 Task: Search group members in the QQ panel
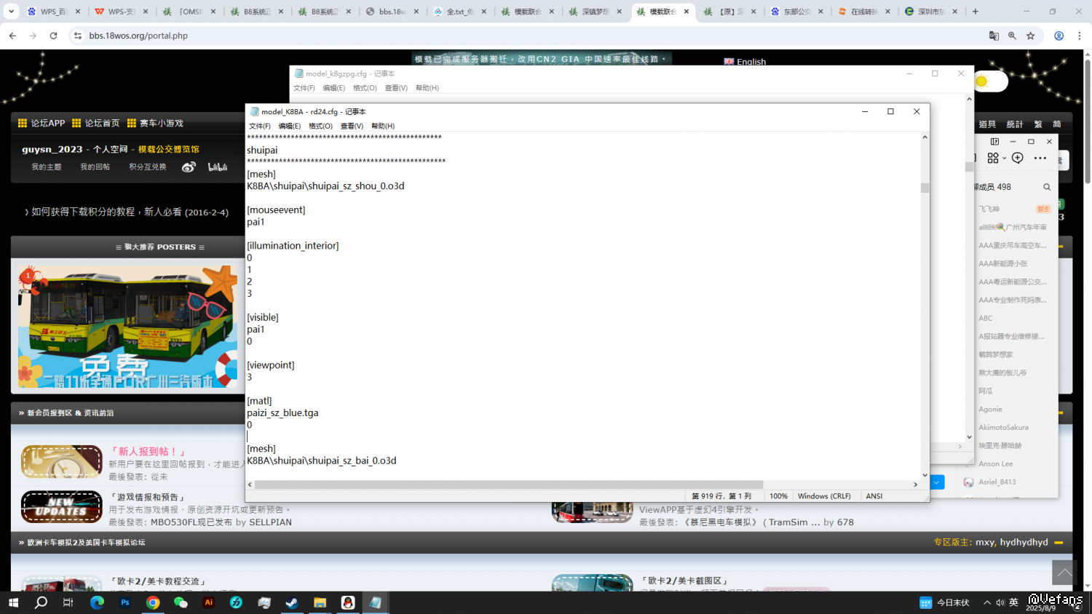pos(1047,187)
